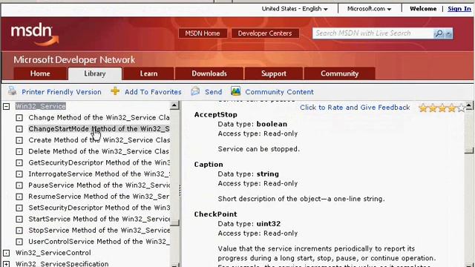Open Printer Friendly Version link

(x=62, y=92)
